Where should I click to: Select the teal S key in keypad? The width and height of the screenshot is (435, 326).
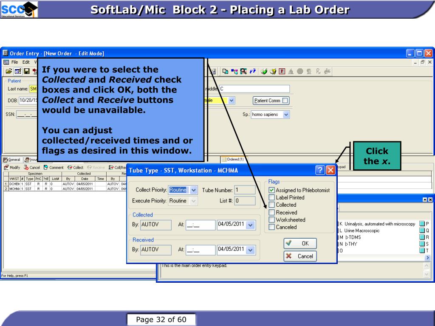click(x=422, y=244)
